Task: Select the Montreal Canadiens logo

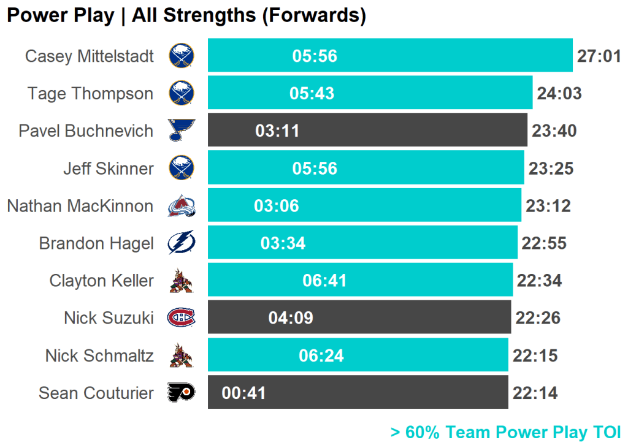Action: pyautogui.click(x=182, y=317)
